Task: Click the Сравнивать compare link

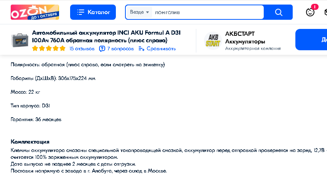Action: pos(161,49)
